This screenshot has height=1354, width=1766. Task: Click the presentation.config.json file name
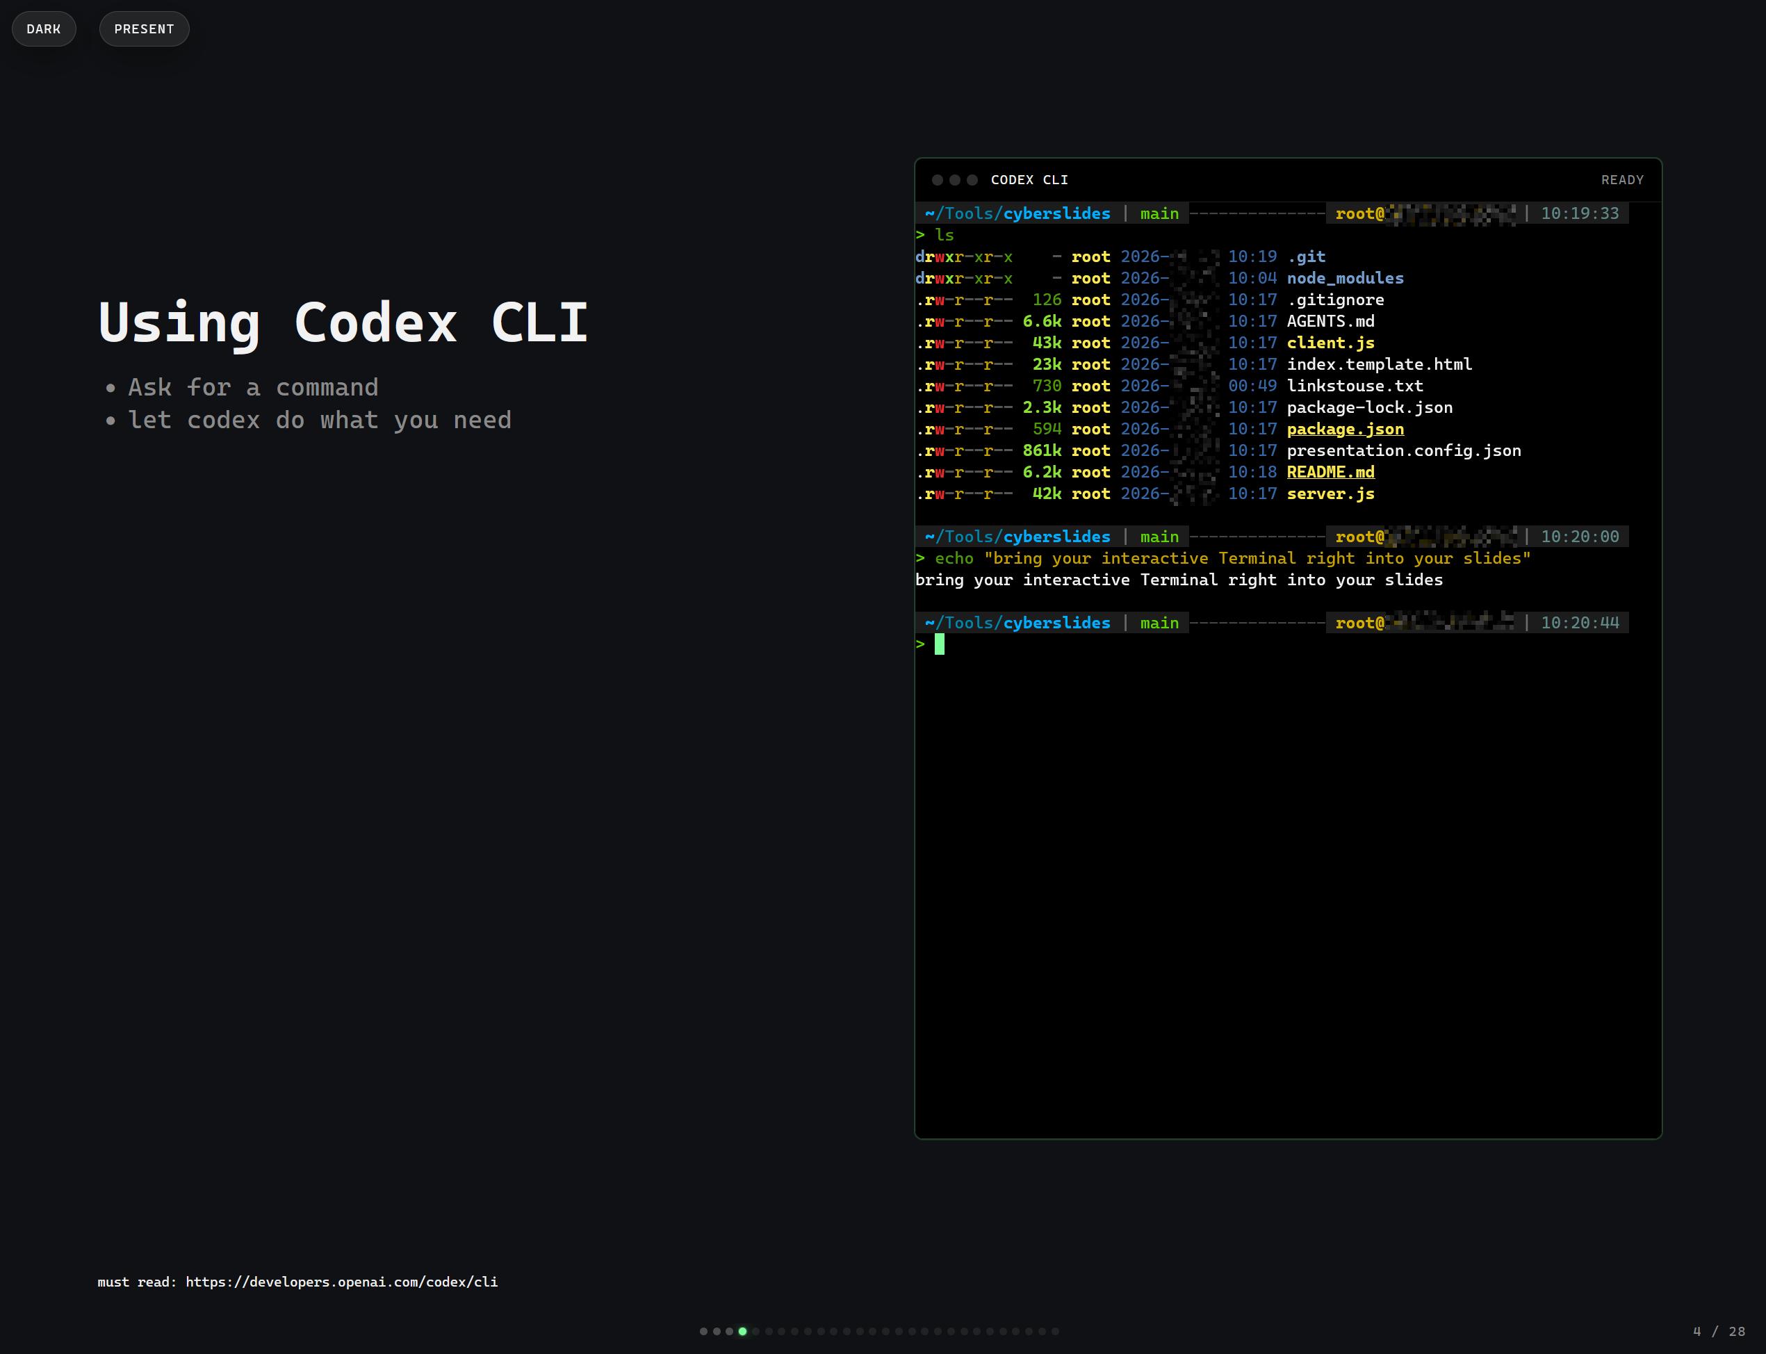[1405, 450]
